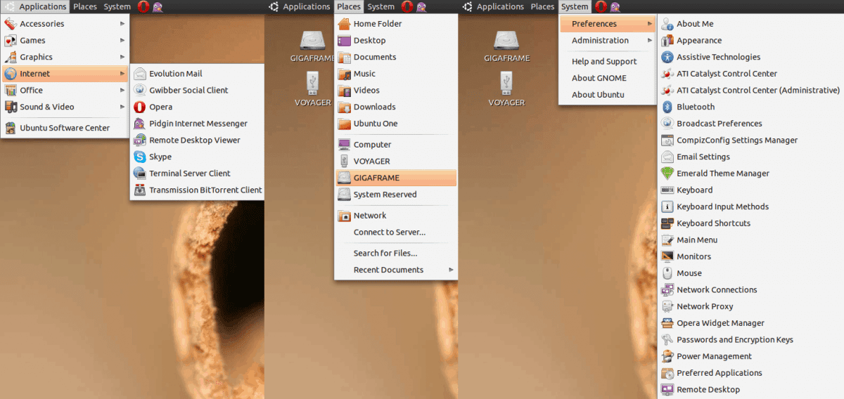Open Home Folder from Places menu
The image size is (844, 399).
[377, 24]
